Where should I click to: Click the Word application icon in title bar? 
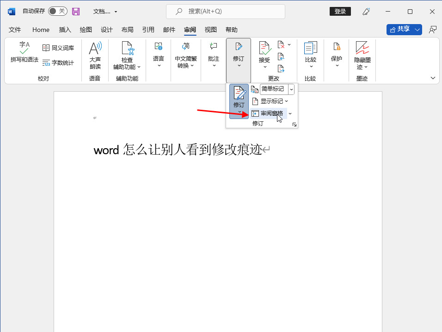11,12
